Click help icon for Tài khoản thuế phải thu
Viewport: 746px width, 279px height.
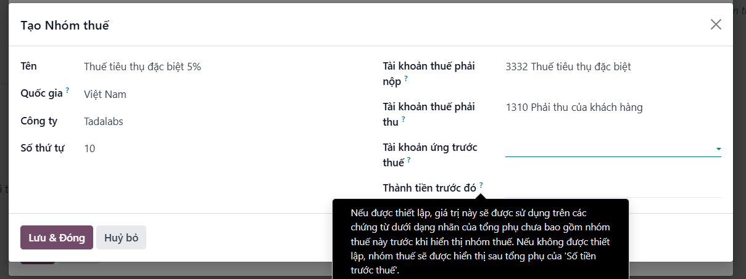[x=403, y=119]
